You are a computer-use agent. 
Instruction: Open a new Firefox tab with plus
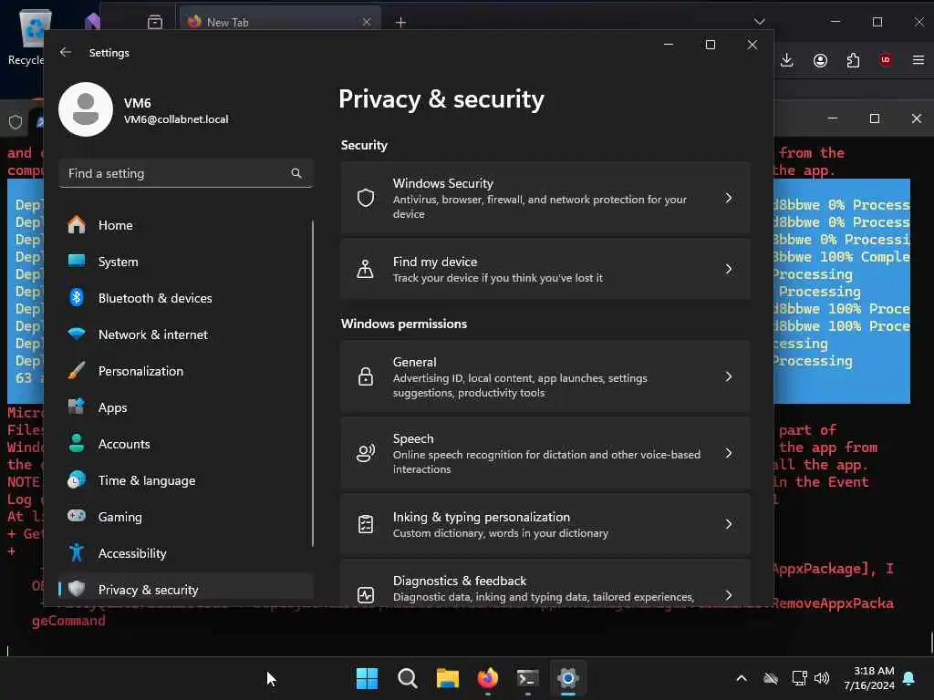tap(401, 22)
